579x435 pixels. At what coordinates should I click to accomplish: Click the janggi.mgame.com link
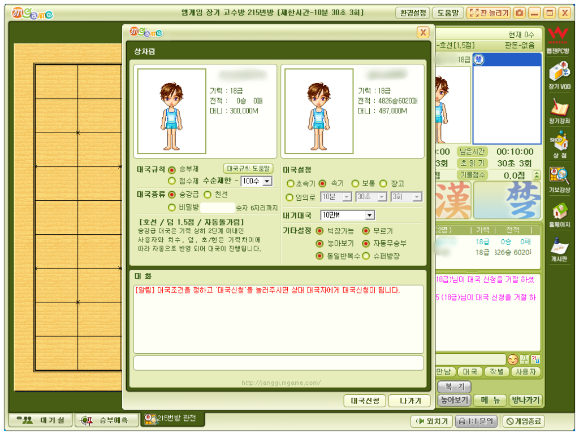point(280,383)
